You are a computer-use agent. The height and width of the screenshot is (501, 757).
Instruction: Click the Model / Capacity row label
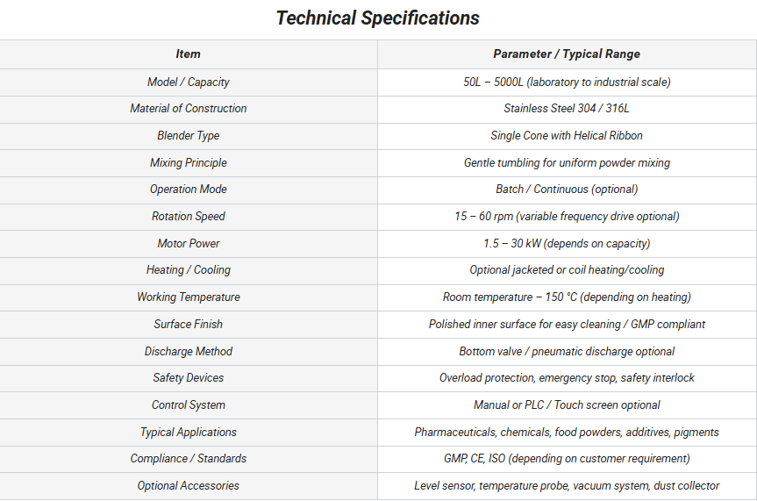(188, 82)
